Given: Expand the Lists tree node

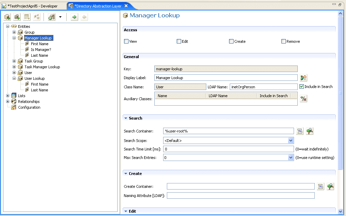Looking at the screenshot, I should click(x=8, y=96).
